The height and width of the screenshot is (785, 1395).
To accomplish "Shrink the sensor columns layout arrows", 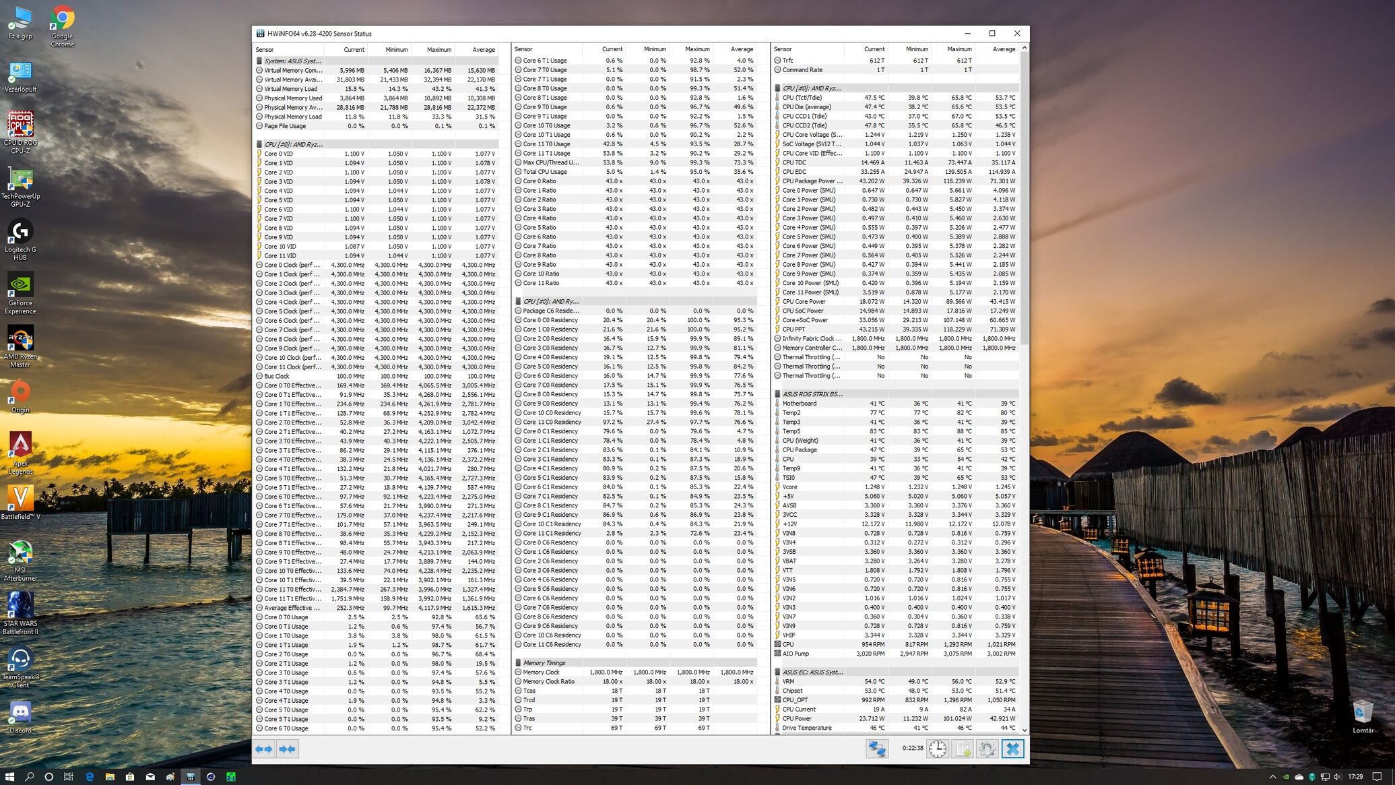I will pyautogui.click(x=287, y=749).
